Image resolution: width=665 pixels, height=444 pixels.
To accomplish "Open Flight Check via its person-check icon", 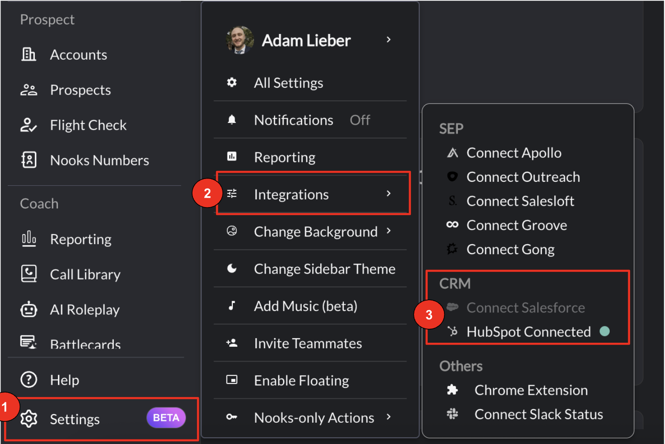I will [29, 125].
